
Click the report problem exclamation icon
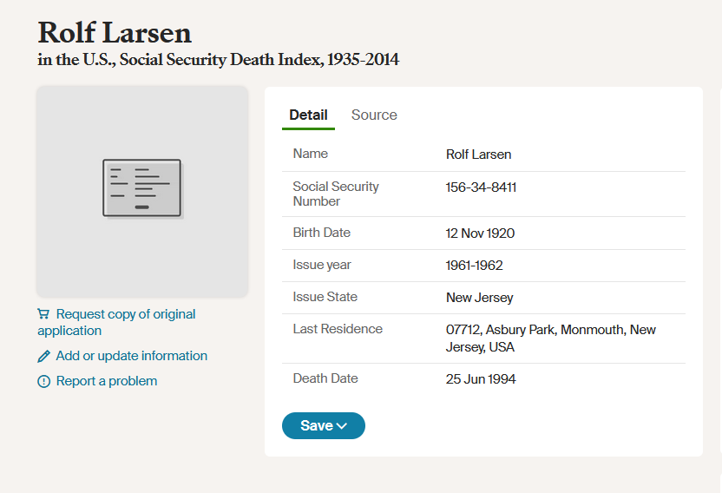click(x=44, y=381)
